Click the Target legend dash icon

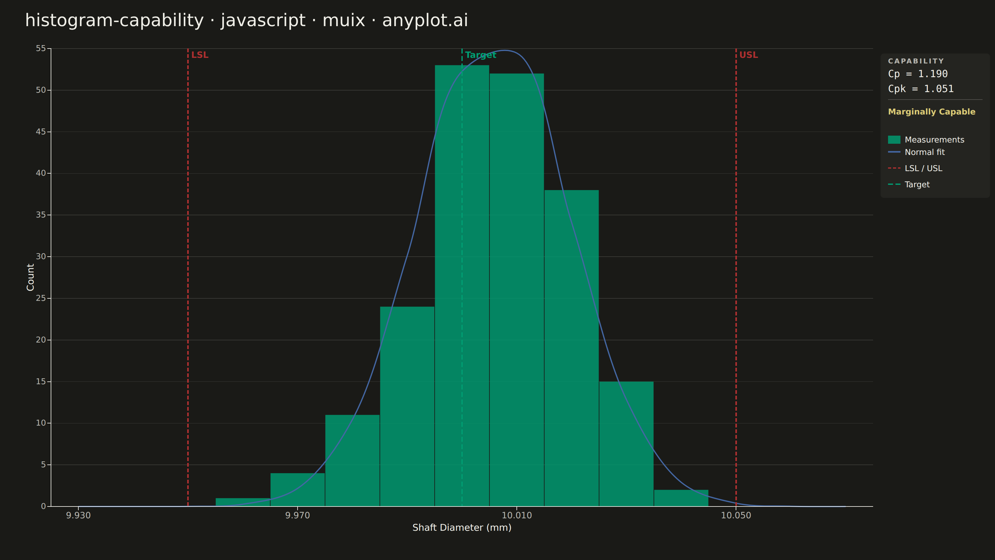pyautogui.click(x=894, y=184)
